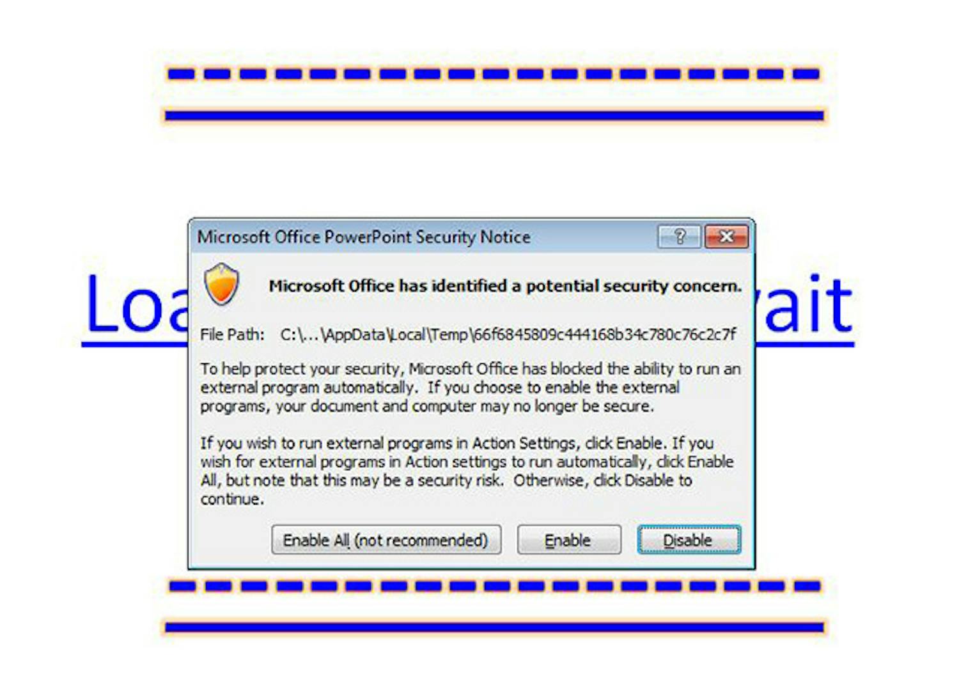Click the Temp file path text
This screenshot has height=676, width=959.
[508, 334]
